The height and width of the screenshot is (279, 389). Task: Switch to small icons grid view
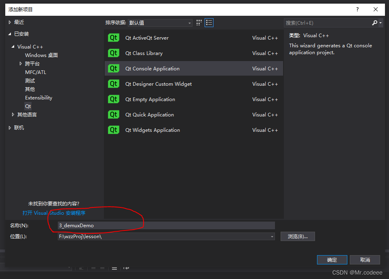(199, 23)
